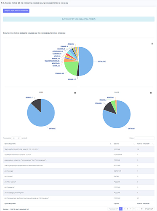The height and width of the screenshot is (211, 157).
Task: Jump to last page 35
Action: coord(141,209)
